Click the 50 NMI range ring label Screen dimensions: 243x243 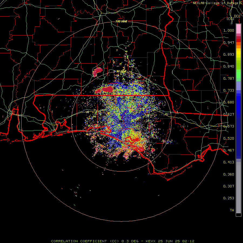coord(121,71)
